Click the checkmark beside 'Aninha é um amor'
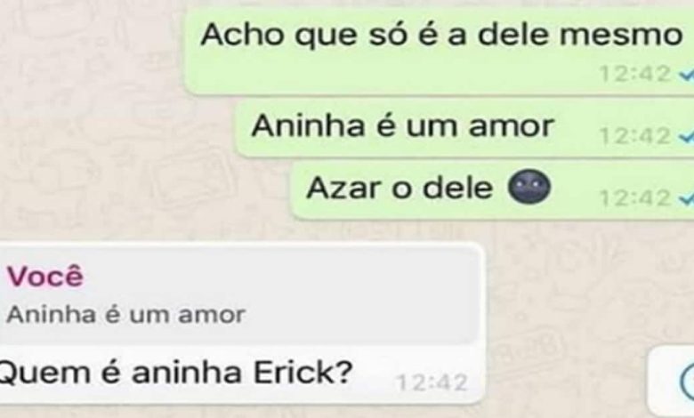Screen dimensions: 694x418 (x=687, y=137)
